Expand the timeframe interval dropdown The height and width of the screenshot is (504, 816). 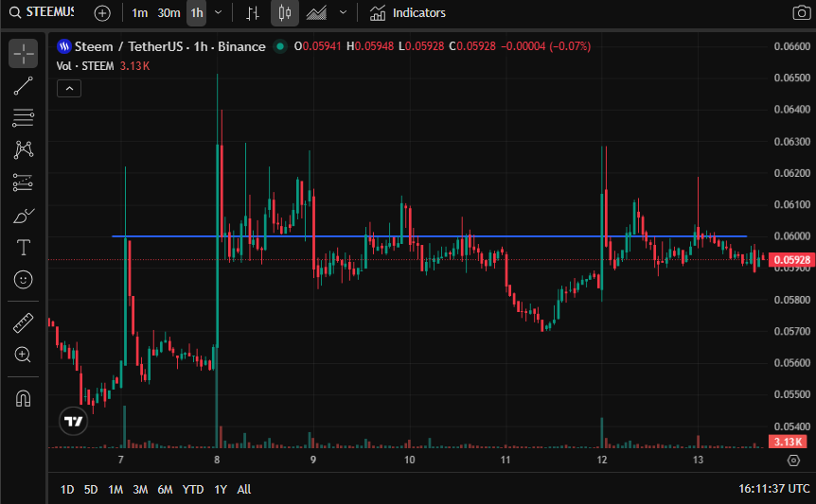click(x=219, y=13)
